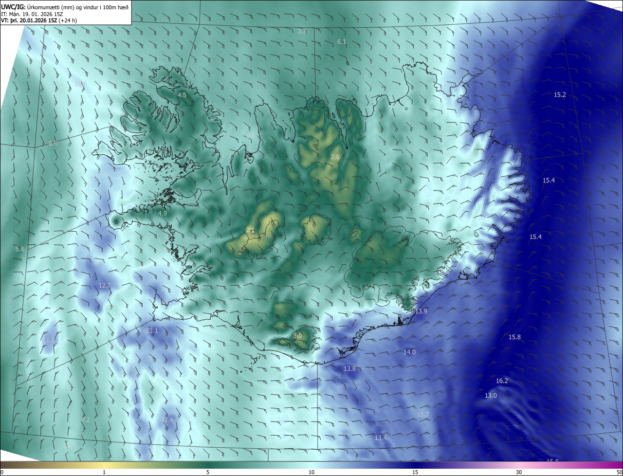
Task: Click the 14.0 value label
Action: [409, 352]
